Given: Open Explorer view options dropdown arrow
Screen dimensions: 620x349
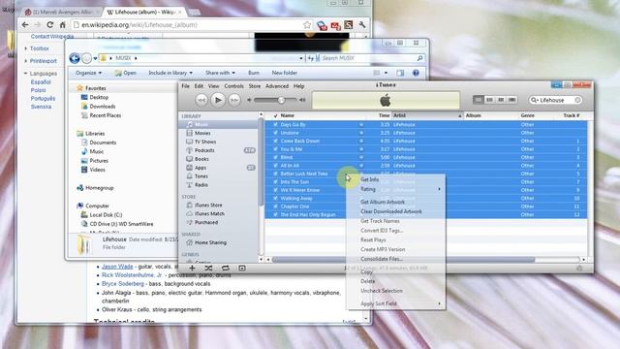Looking at the screenshot, I should click(x=386, y=73).
